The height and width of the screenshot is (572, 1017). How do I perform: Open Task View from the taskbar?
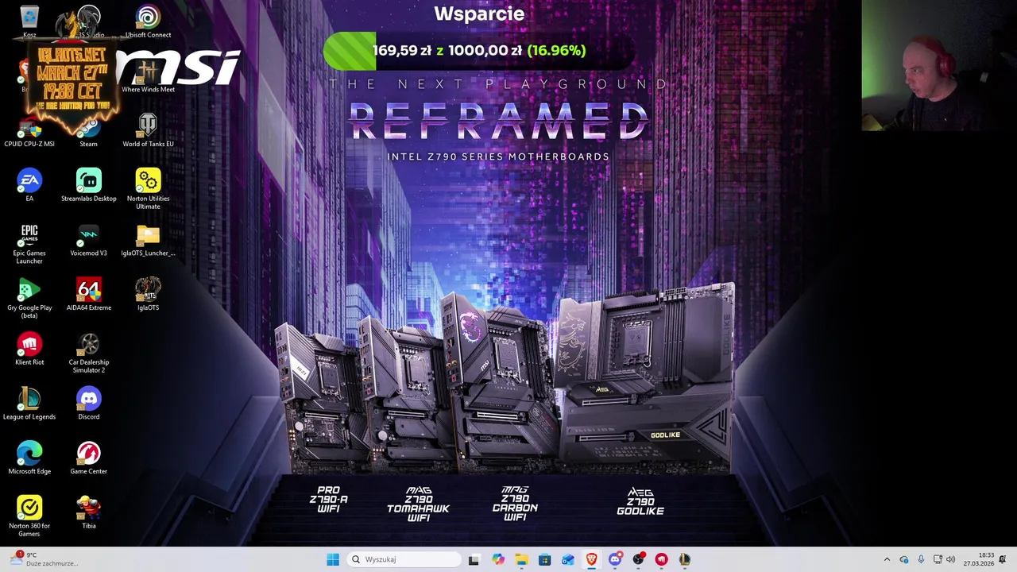click(474, 559)
